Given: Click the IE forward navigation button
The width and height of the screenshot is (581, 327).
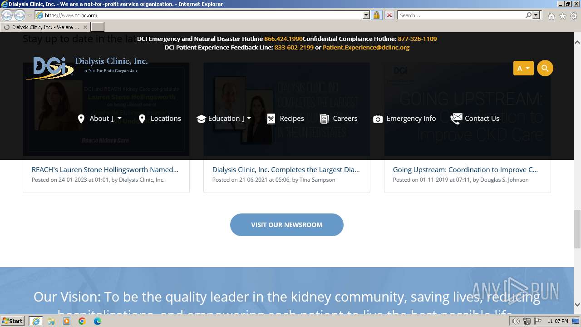Looking at the screenshot, I should point(20,15).
